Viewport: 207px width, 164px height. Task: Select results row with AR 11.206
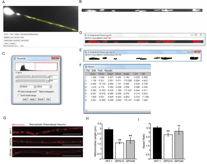(118, 97)
